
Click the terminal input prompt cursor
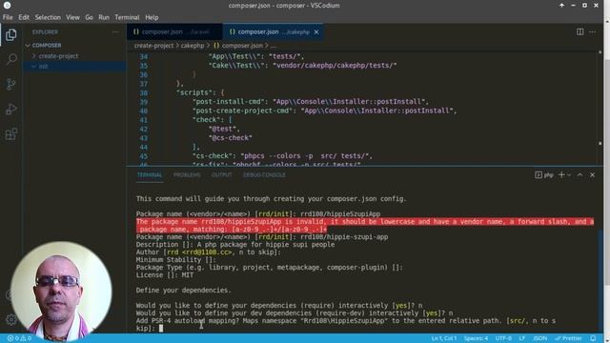[x=161, y=329]
